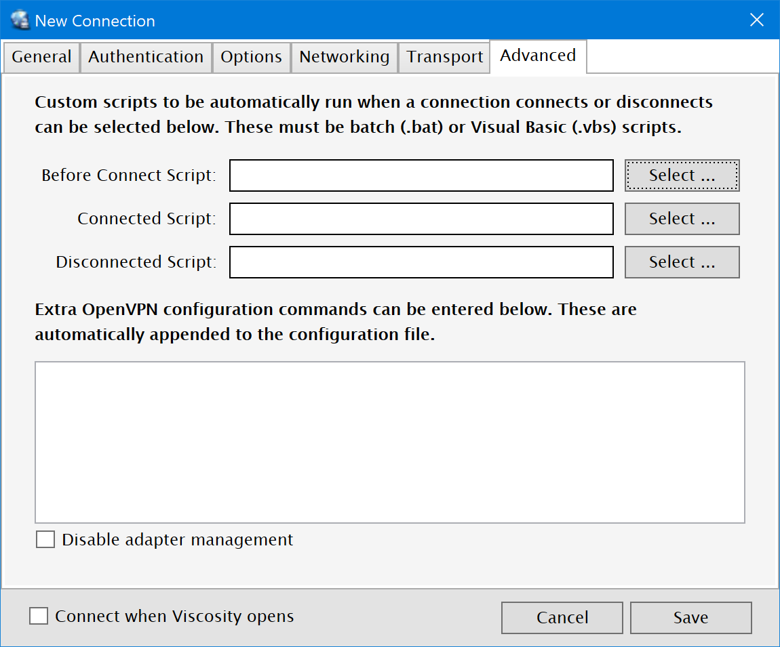This screenshot has height=647, width=780.
Task: Click the Extra OpenVPN configuration description
Action: 336,322
